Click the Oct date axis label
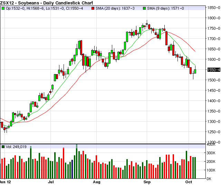The width and height of the screenshot is (221, 185). point(189,182)
